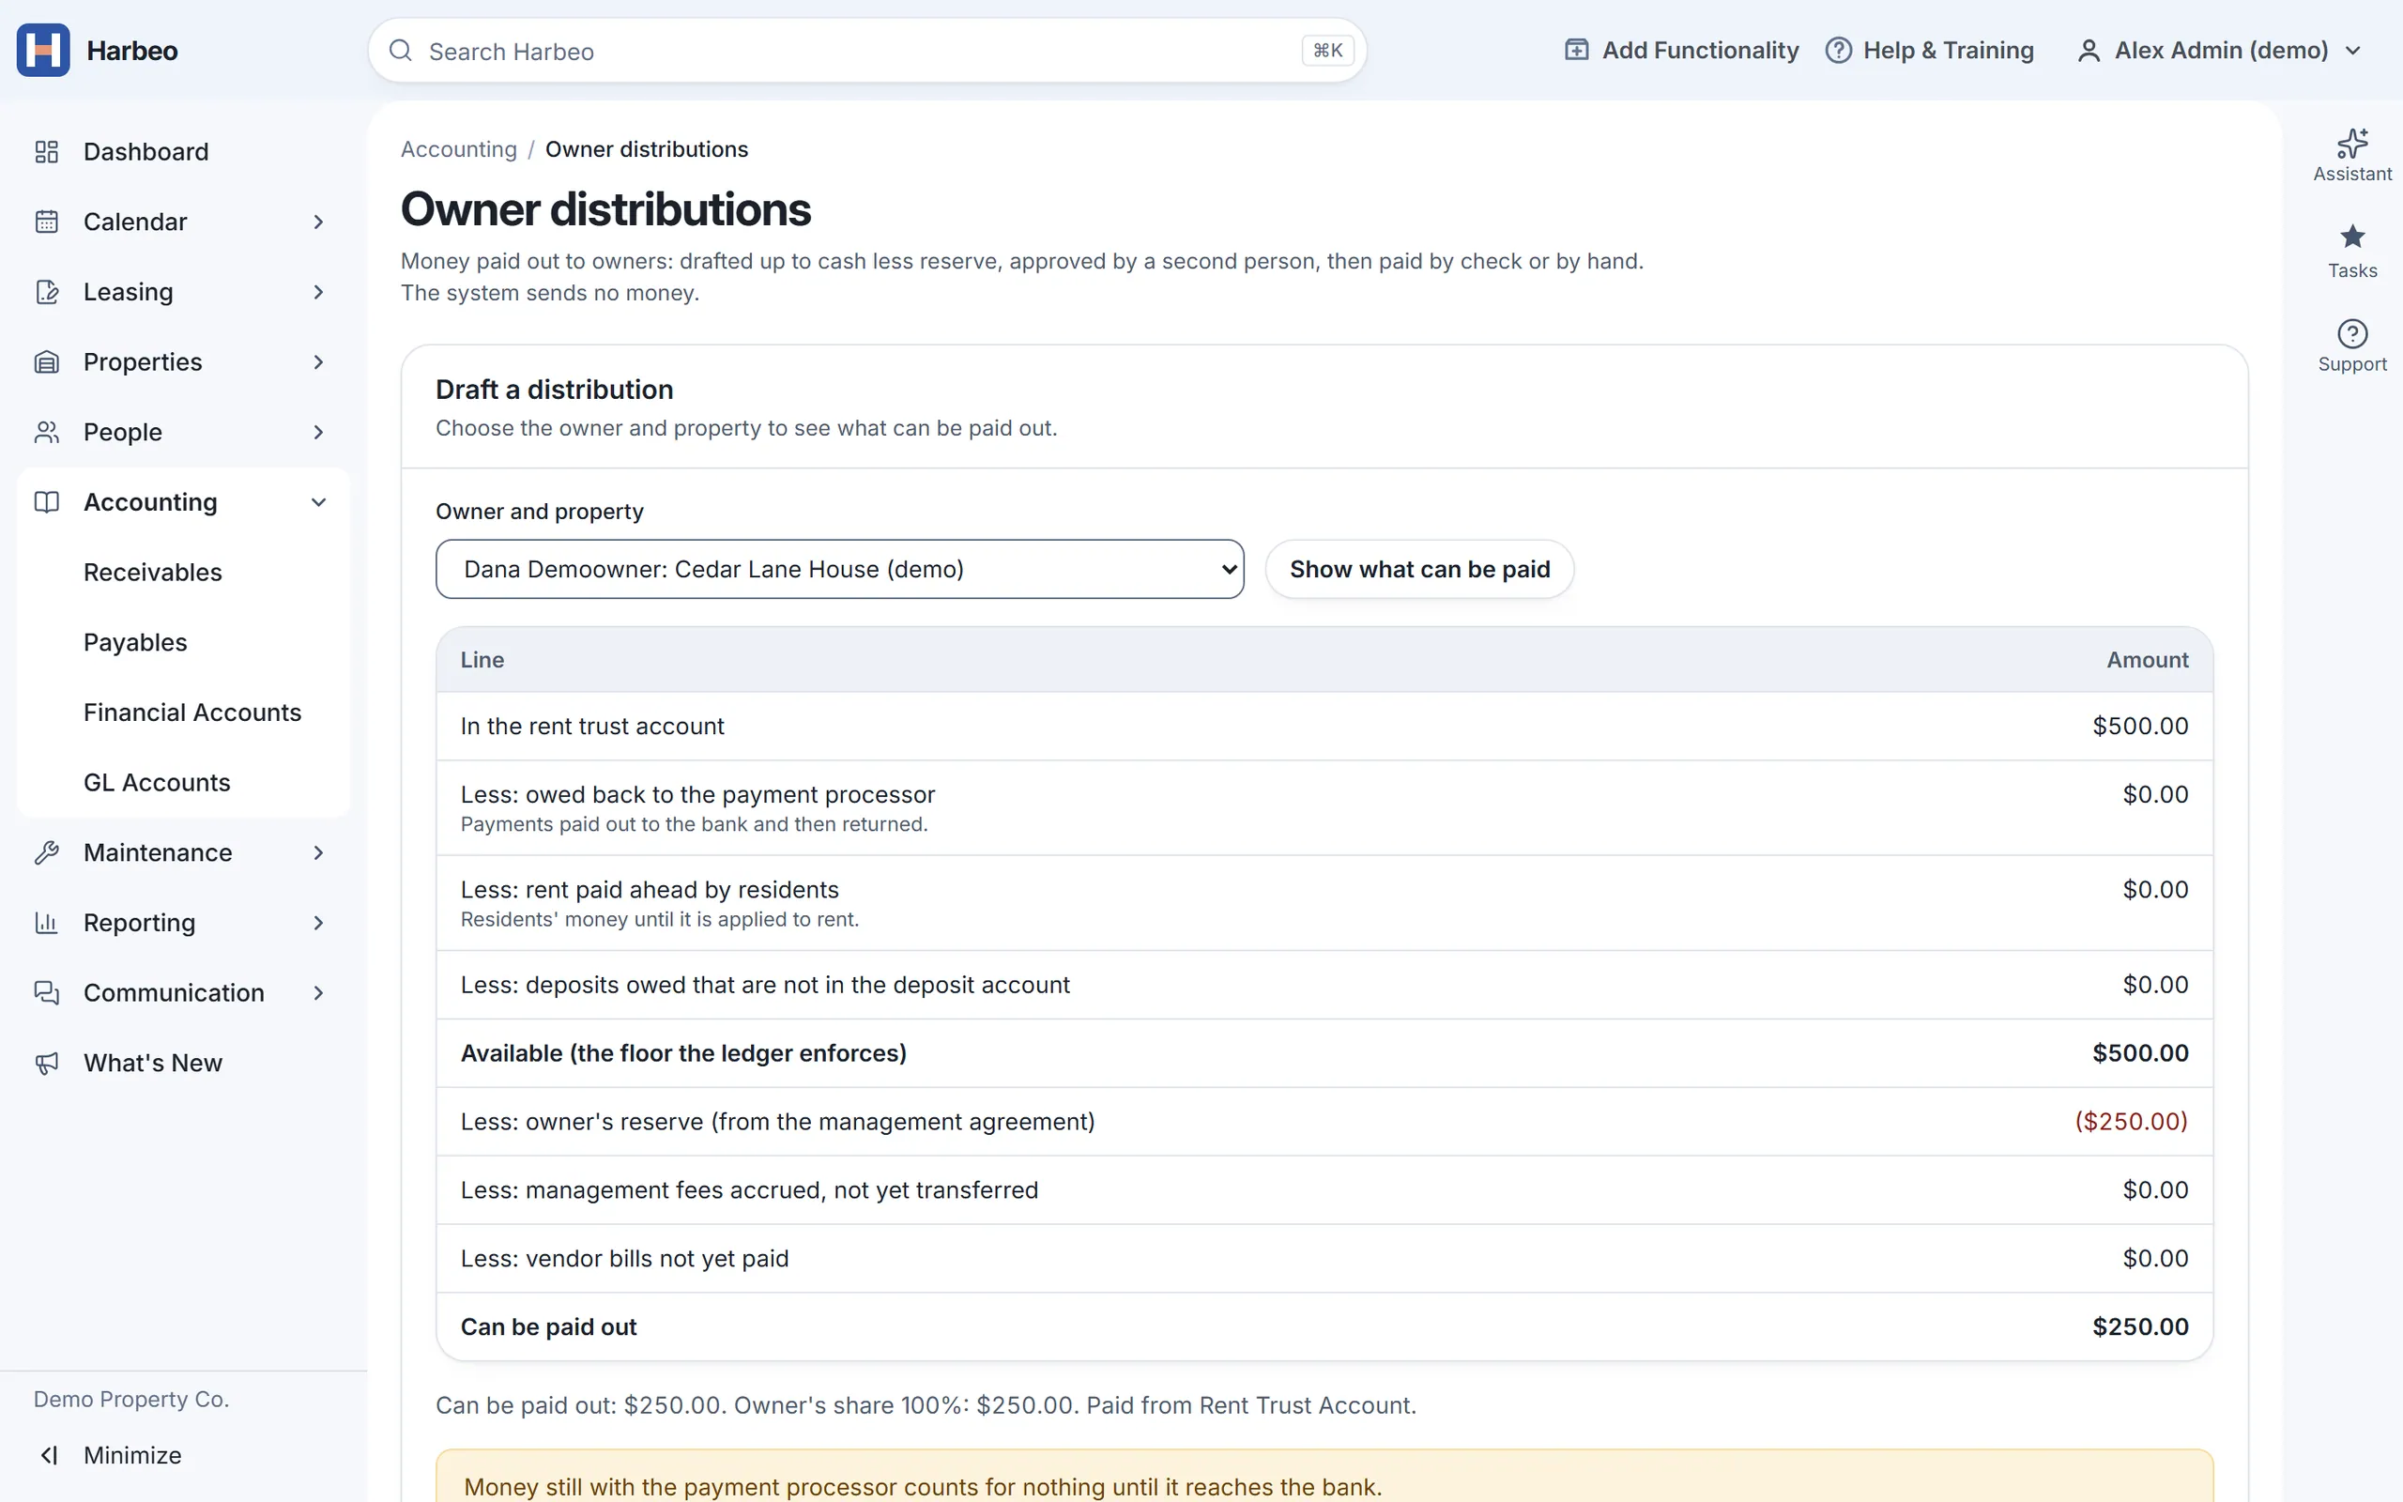Screen dimensions: 2403x1502
Task: Click the Communication chat icon
Action: pyautogui.click(x=47, y=992)
